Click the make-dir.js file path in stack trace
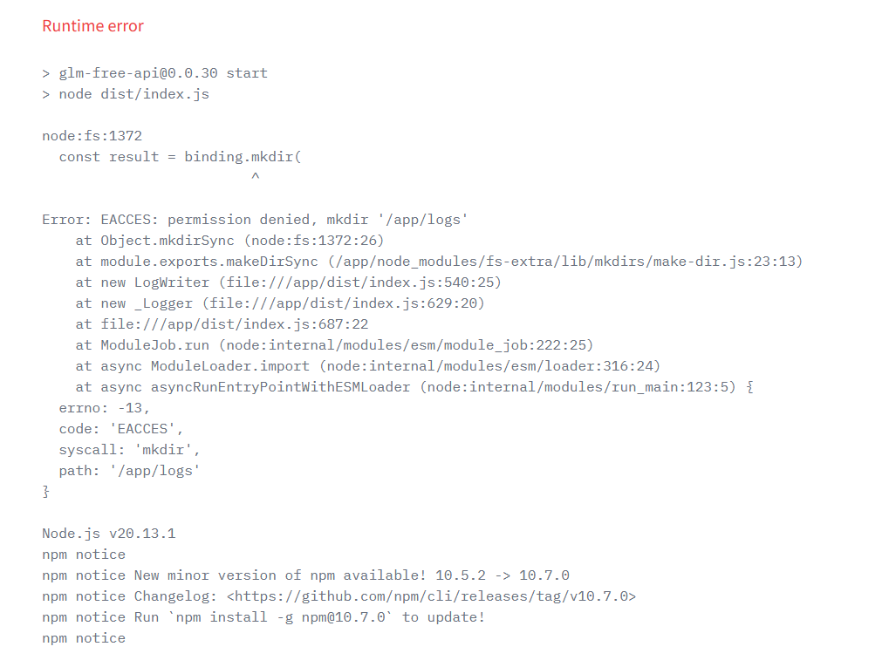 565,262
